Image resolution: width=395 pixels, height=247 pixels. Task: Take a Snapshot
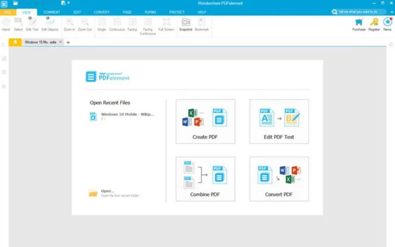[x=186, y=25]
